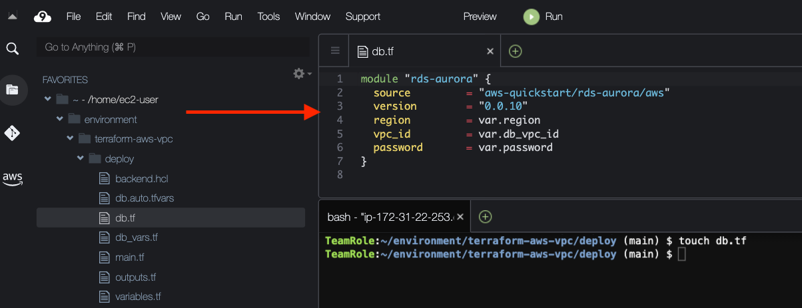The width and height of the screenshot is (802, 308).
Task: Open new terminal tab with plus icon
Action: click(486, 216)
